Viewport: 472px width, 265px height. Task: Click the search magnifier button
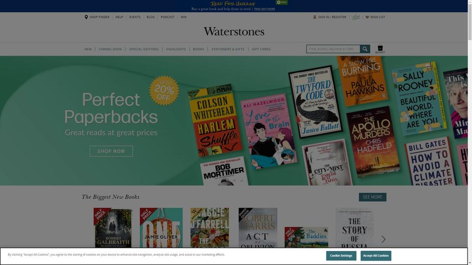365,49
